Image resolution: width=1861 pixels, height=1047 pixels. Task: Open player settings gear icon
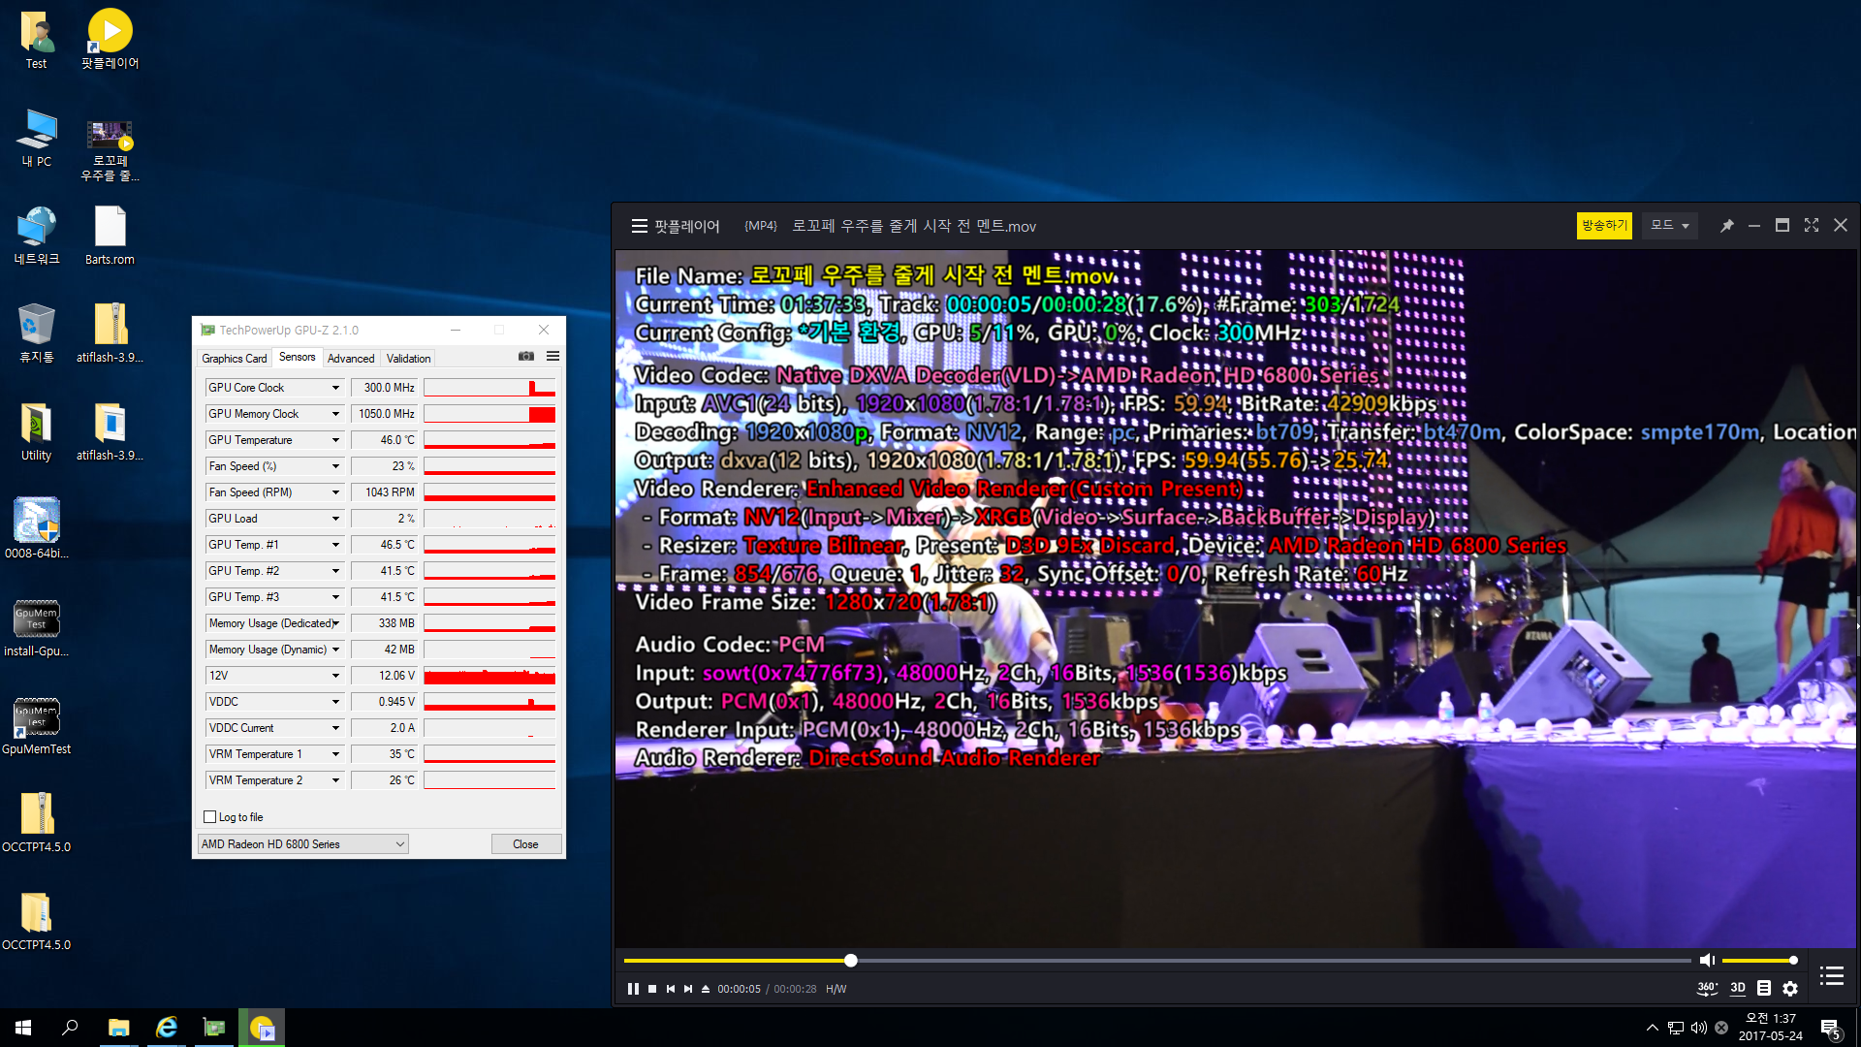point(1790,988)
